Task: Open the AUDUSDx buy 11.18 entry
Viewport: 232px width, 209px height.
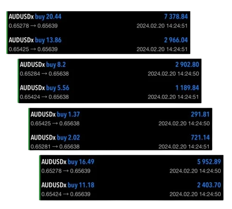Action: pyautogui.click(x=131, y=189)
